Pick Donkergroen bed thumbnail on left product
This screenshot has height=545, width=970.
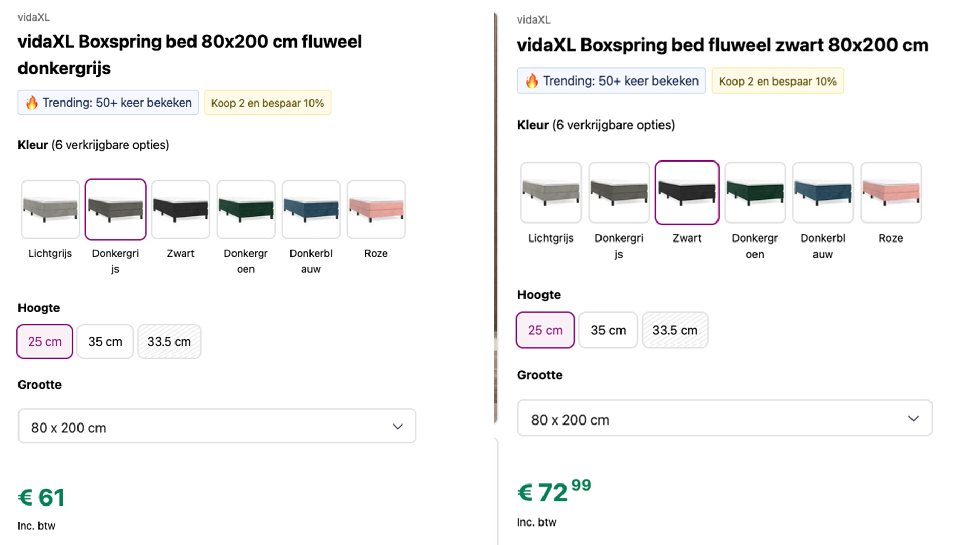pos(246,209)
